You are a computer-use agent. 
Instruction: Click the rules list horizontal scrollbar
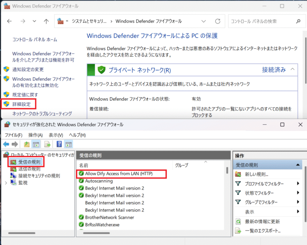pyautogui.click(x=96, y=233)
